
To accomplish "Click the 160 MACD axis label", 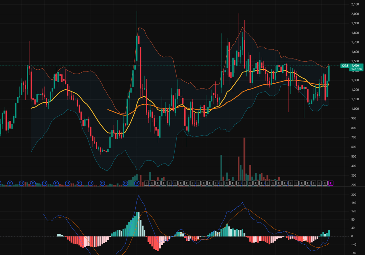I will coord(354,203).
